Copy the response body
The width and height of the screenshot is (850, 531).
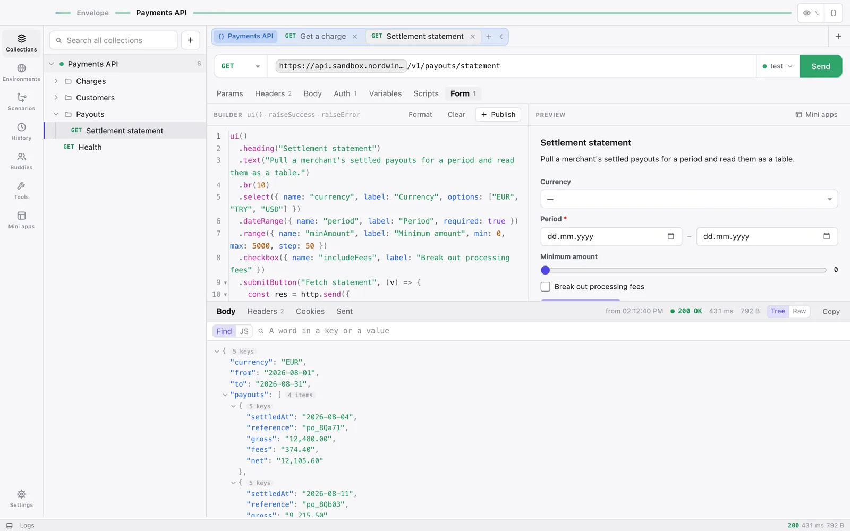click(x=831, y=312)
